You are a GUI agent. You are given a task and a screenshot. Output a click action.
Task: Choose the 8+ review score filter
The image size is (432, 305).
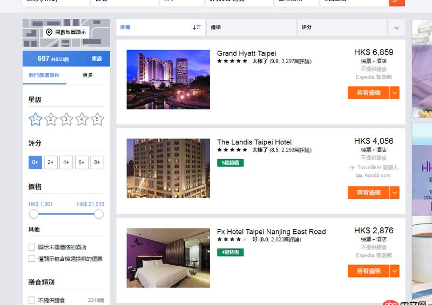(x=97, y=162)
